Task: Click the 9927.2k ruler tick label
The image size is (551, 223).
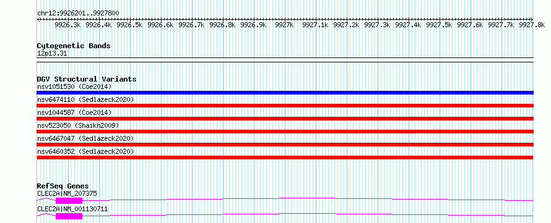Action: pyautogui.click(x=346, y=25)
